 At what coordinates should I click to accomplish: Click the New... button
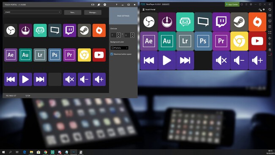tap(73, 12)
